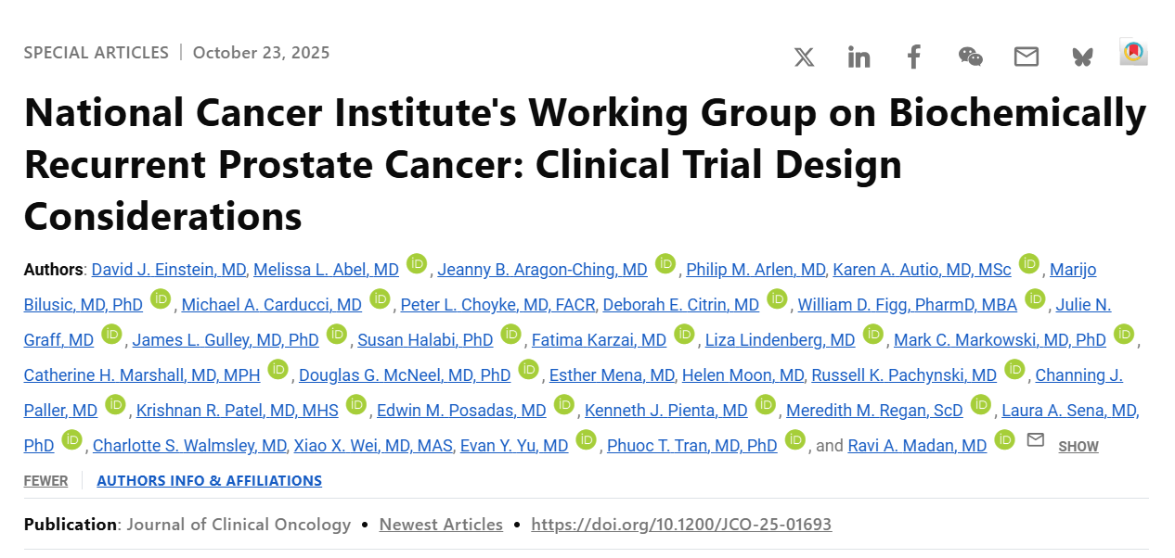Open Phuoc T. Tran's ORCID iD icon

[794, 439]
